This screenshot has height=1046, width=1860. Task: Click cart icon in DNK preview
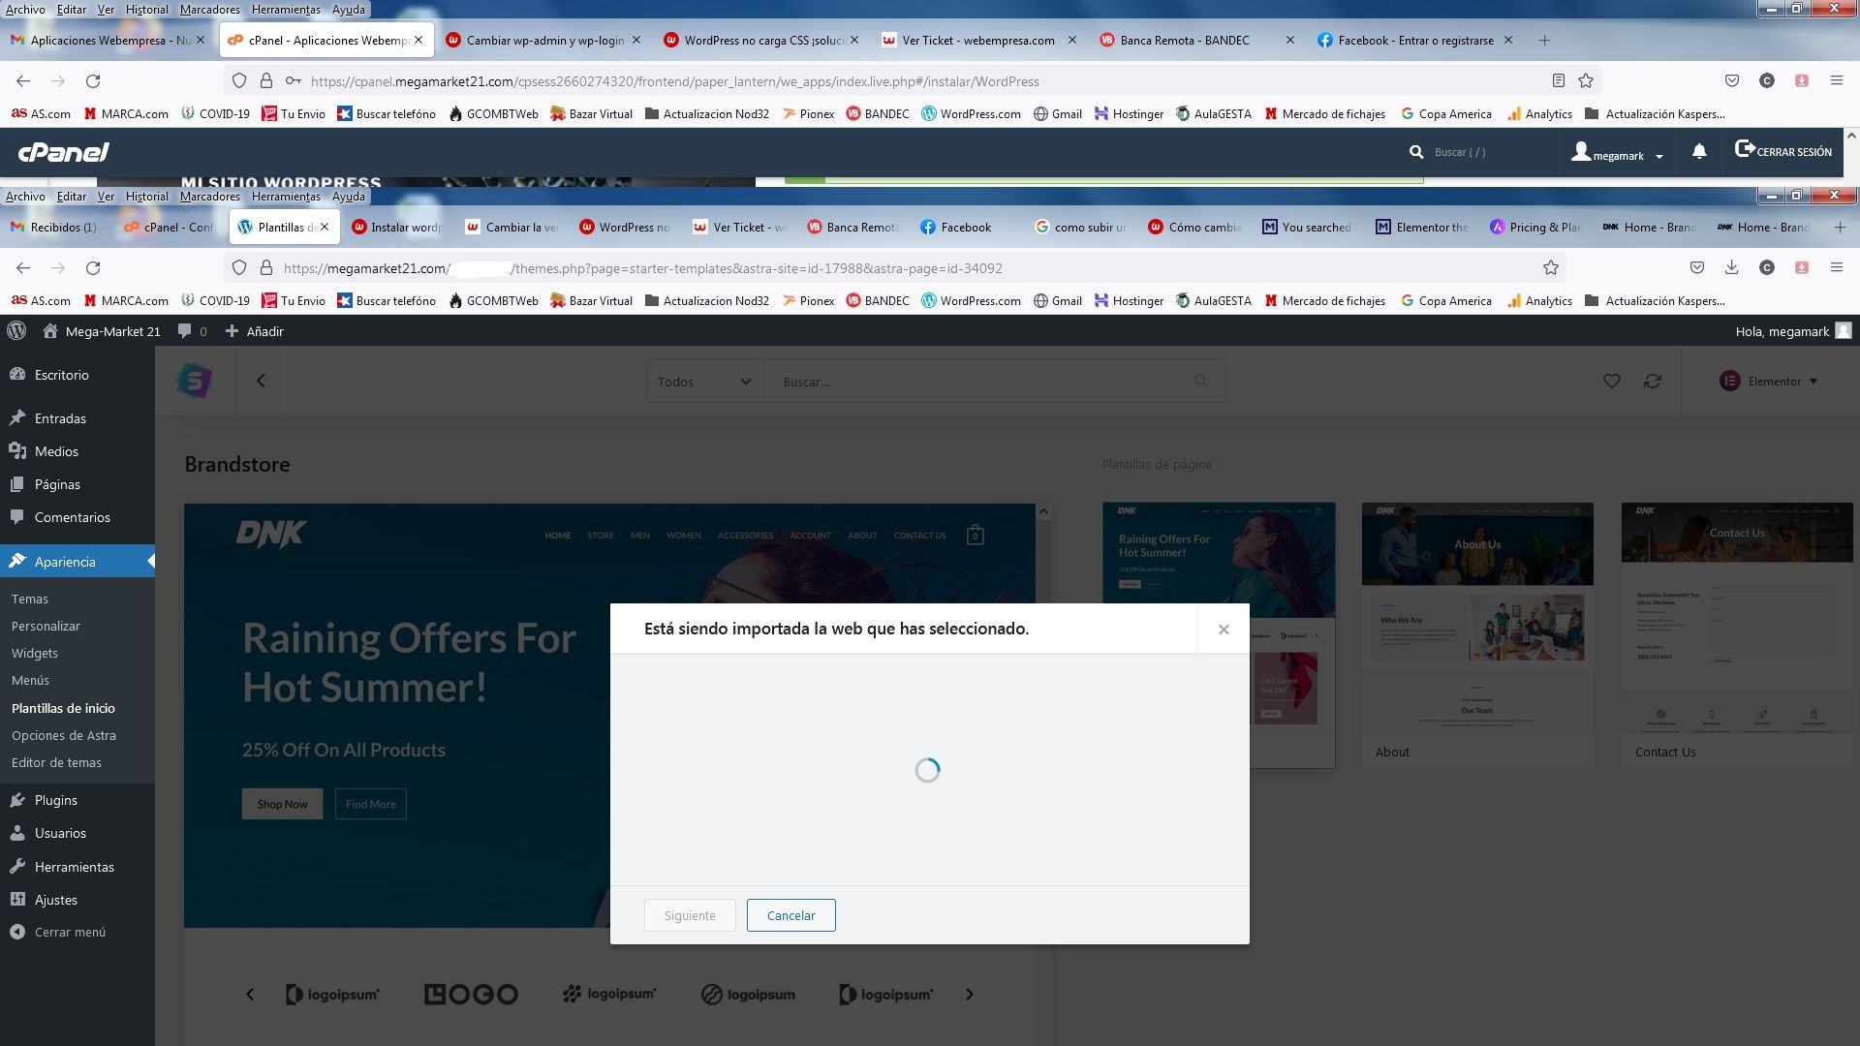click(976, 535)
